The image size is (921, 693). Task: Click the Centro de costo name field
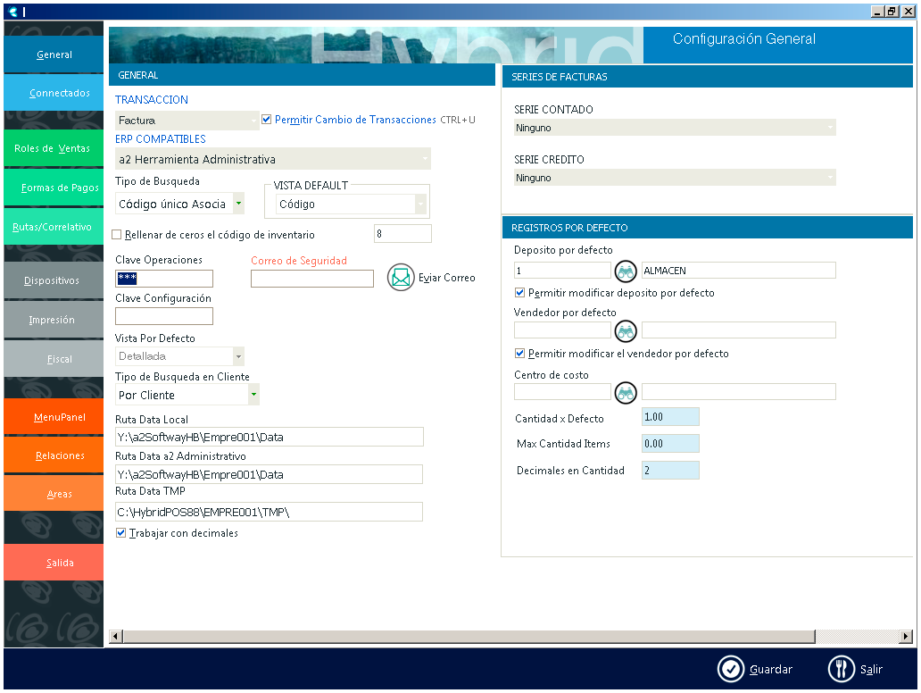(738, 391)
